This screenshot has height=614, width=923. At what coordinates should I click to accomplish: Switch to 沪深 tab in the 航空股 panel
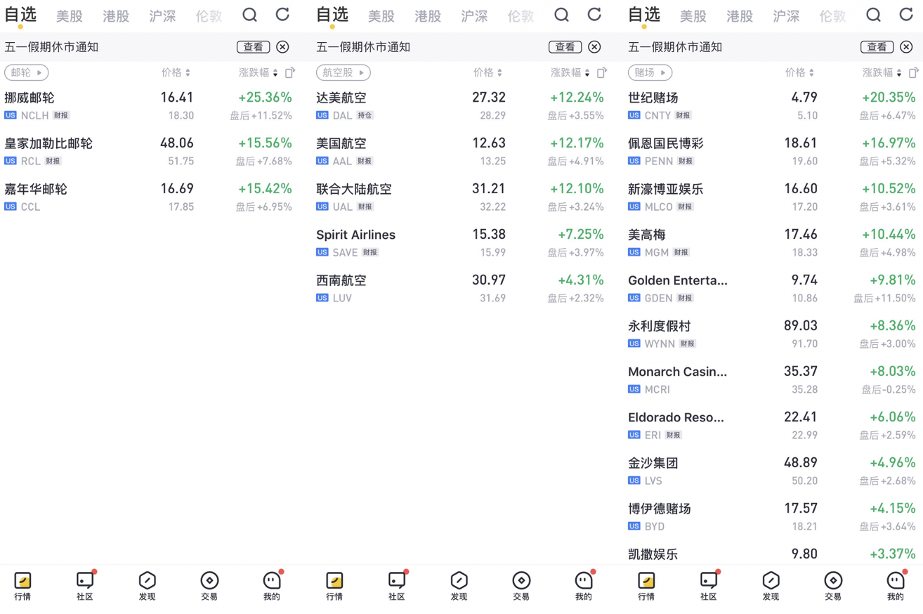pyautogui.click(x=474, y=16)
